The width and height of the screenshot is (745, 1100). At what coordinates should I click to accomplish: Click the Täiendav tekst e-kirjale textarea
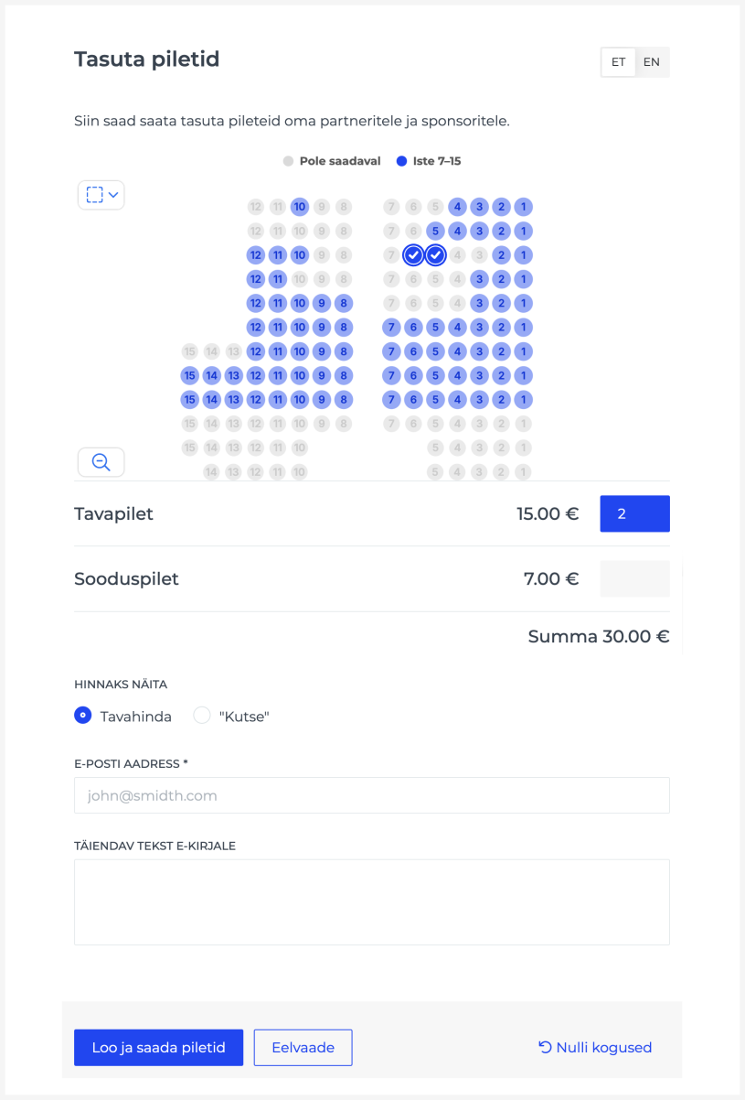click(x=372, y=902)
